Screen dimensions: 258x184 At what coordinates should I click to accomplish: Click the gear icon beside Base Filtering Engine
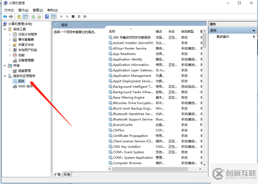pos(110,97)
